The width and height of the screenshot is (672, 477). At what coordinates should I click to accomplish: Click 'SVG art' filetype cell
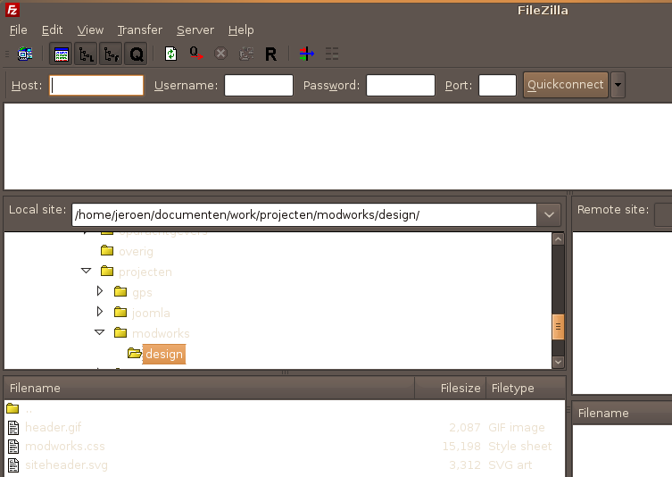[x=510, y=465]
